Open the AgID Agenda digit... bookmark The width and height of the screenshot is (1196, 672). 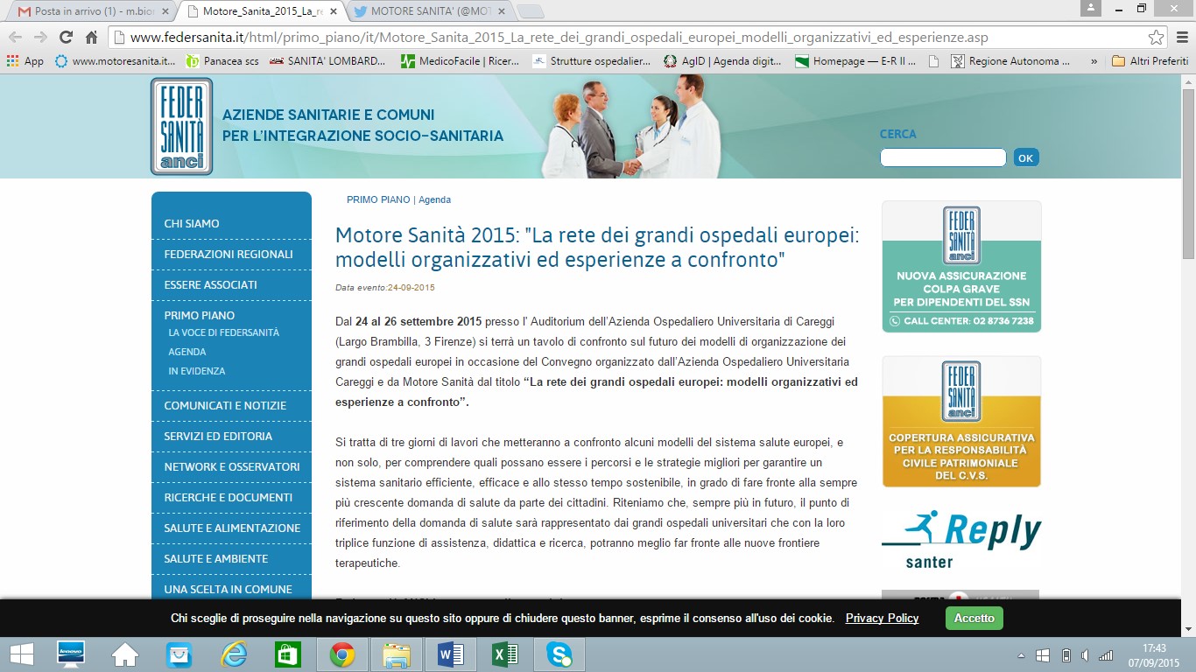coord(722,61)
